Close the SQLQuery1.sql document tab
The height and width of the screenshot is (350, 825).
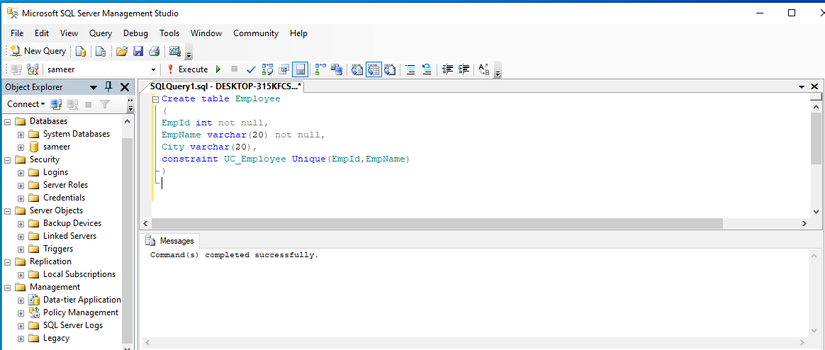tap(814, 87)
